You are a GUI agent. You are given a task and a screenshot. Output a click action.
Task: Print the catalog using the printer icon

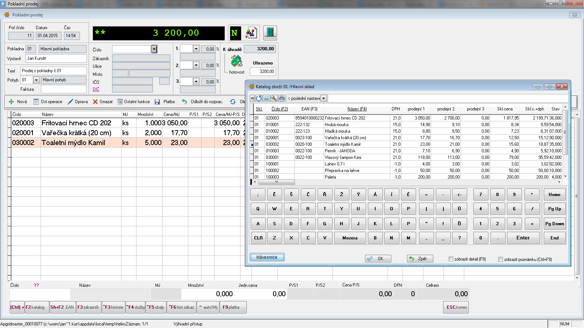[x=282, y=98]
